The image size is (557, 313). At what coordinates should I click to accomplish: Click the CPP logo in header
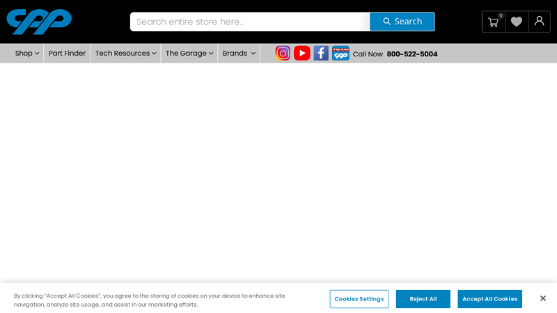point(39,22)
